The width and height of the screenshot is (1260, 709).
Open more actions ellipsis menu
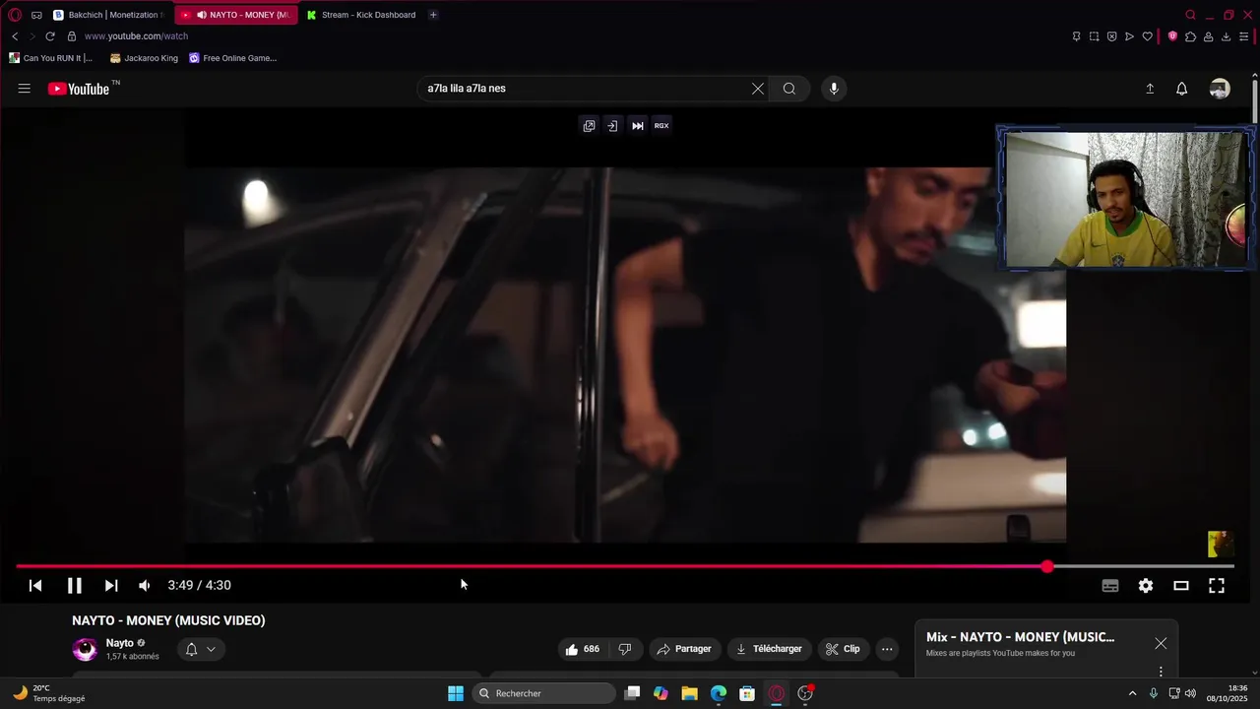887,649
